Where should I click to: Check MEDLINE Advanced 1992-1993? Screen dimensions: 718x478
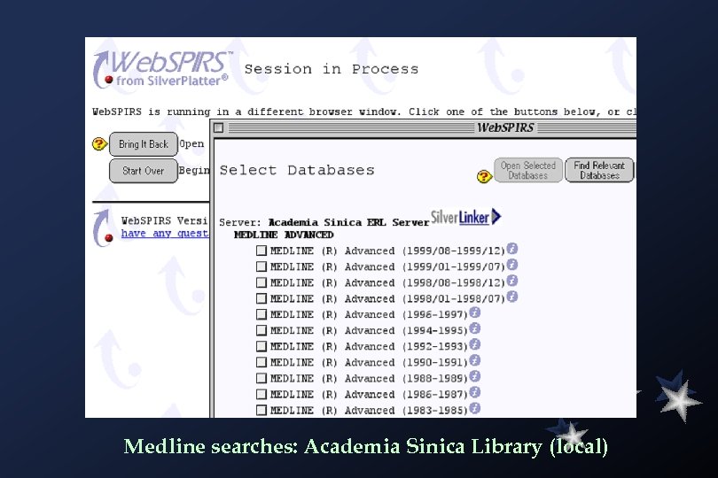click(261, 346)
